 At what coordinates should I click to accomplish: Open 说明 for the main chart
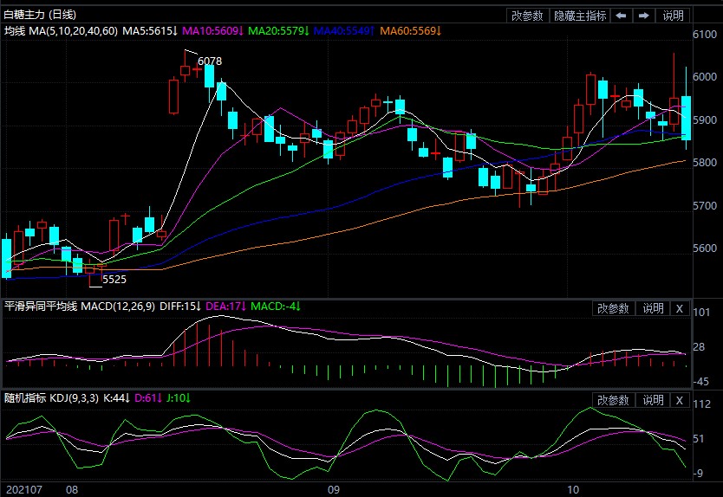click(673, 16)
